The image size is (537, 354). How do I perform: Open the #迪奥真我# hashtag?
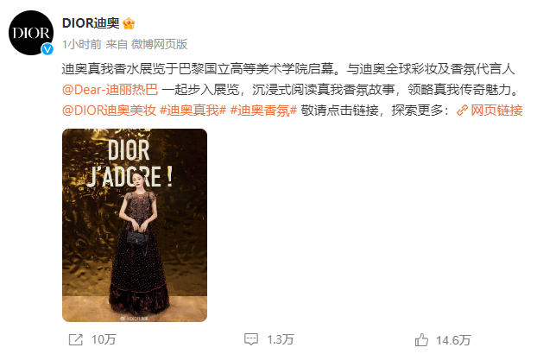click(193, 111)
